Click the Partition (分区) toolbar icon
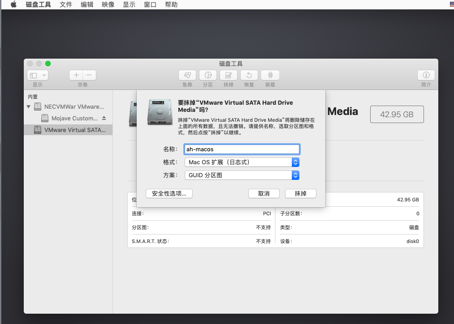The height and width of the screenshot is (324, 454). pos(208,75)
